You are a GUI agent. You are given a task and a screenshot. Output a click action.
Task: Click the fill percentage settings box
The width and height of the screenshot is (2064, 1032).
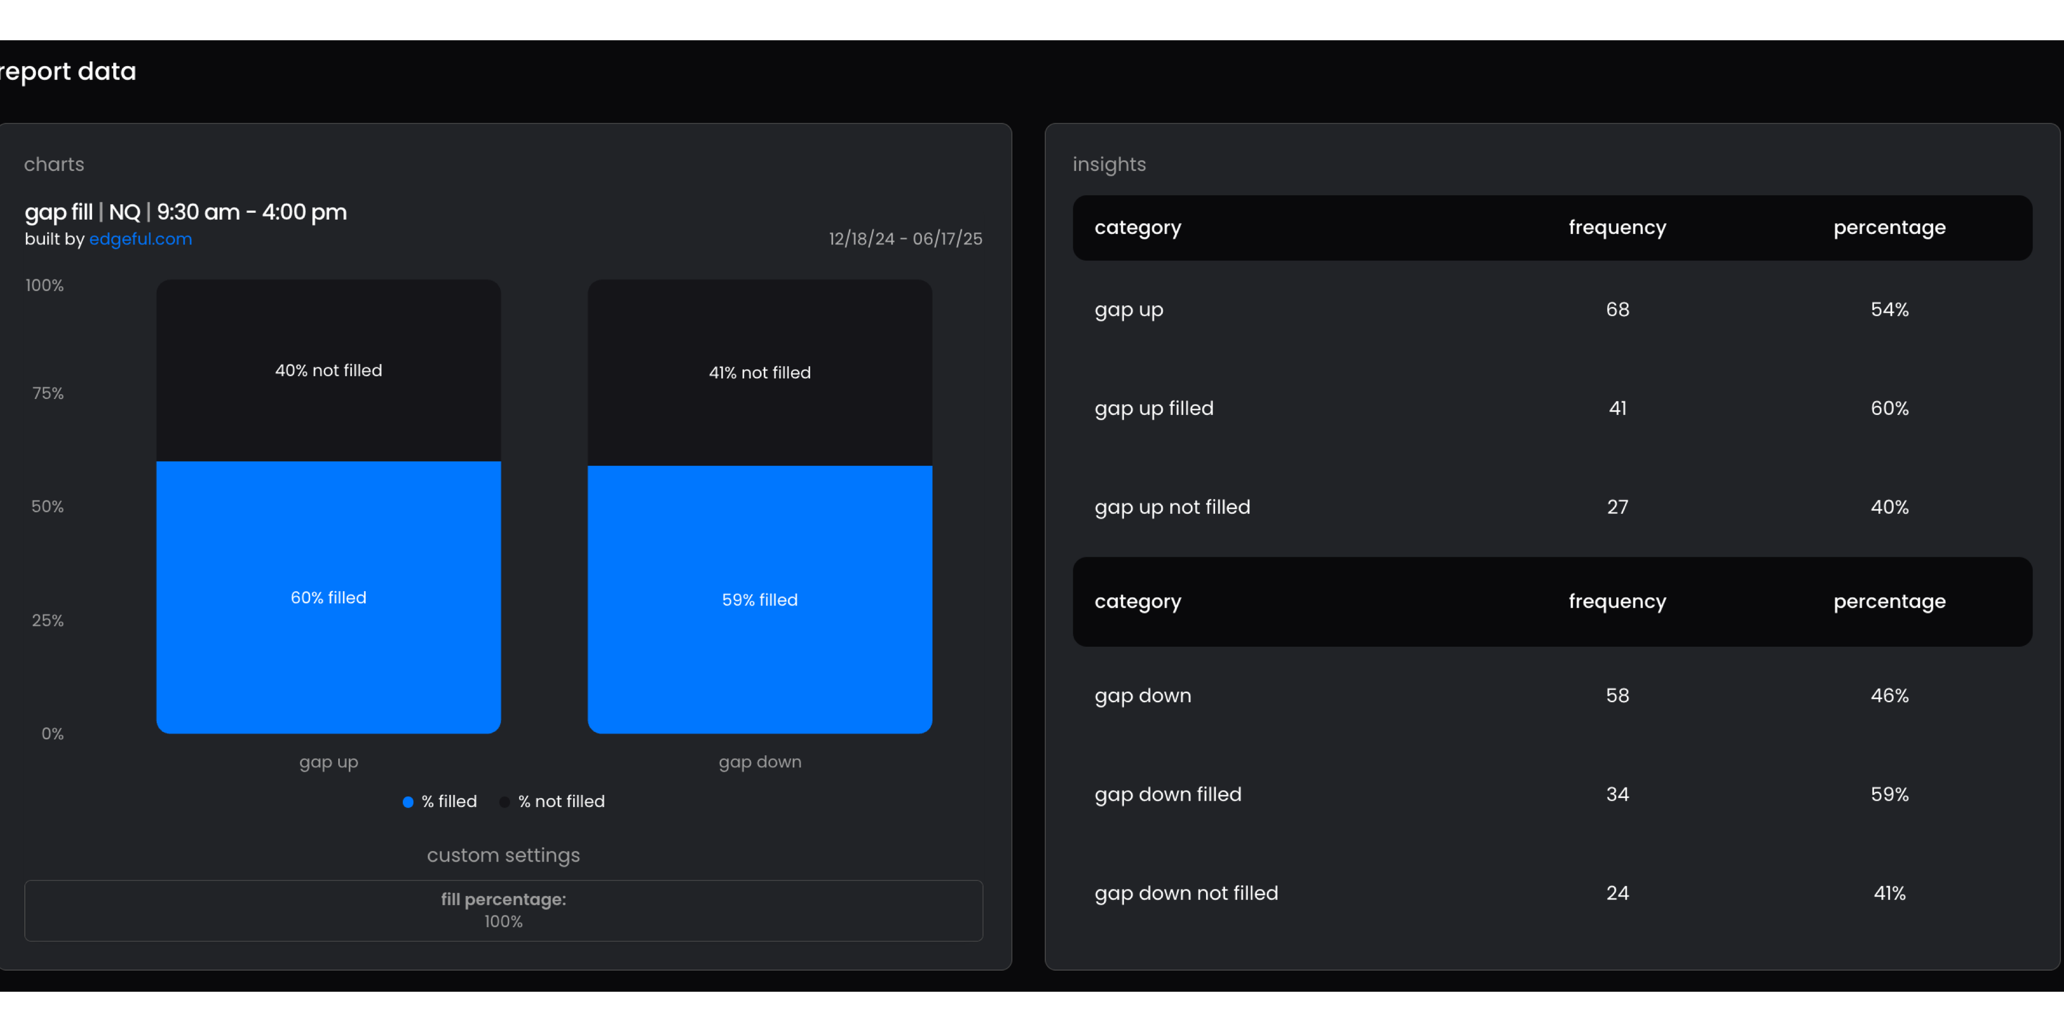click(503, 910)
